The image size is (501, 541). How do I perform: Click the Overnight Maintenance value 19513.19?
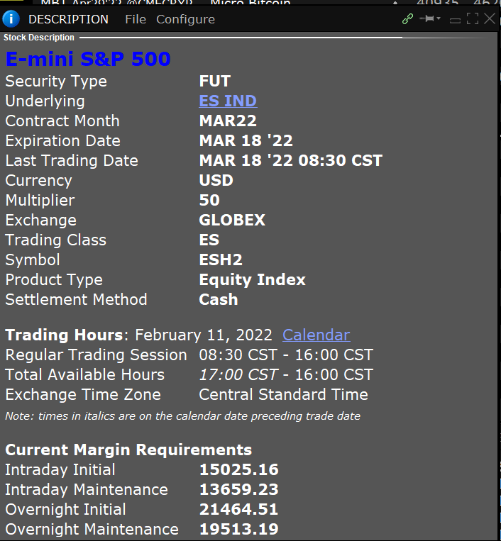tap(239, 529)
